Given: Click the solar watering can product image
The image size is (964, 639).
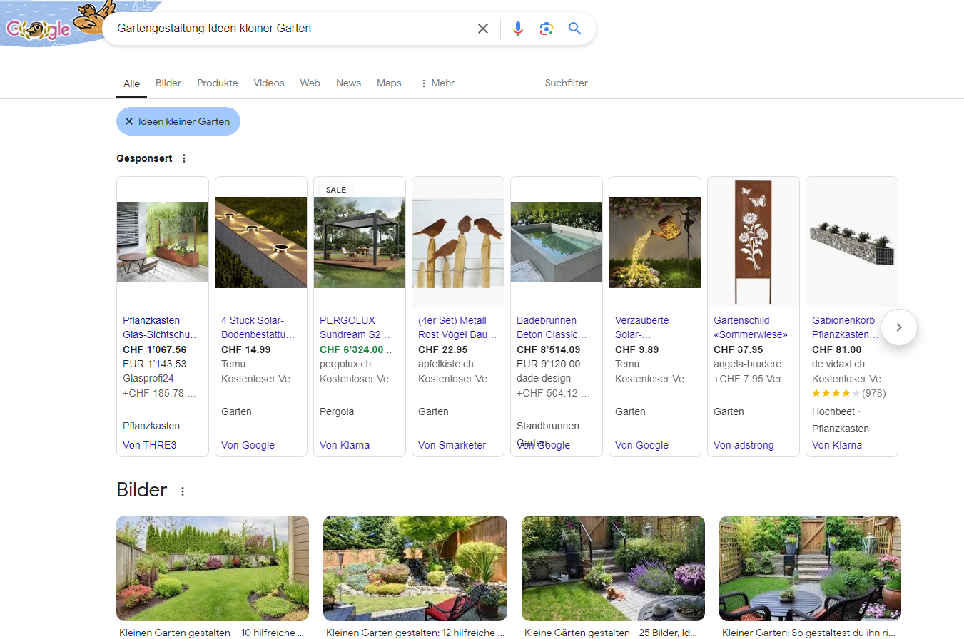Looking at the screenshot, I should [655, 242].
